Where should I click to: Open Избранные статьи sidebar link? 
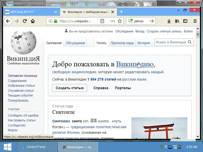click(21, 86)
